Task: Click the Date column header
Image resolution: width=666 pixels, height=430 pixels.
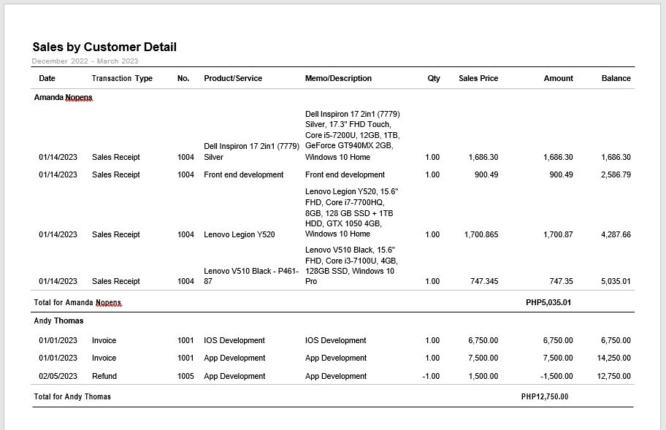Action: [47, 78]
